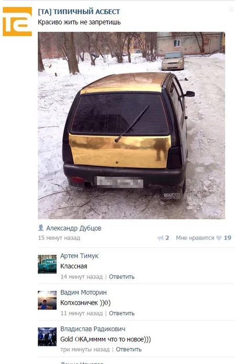
Task: Open Александр Дубцов author profile
Action: pos(73,228)
